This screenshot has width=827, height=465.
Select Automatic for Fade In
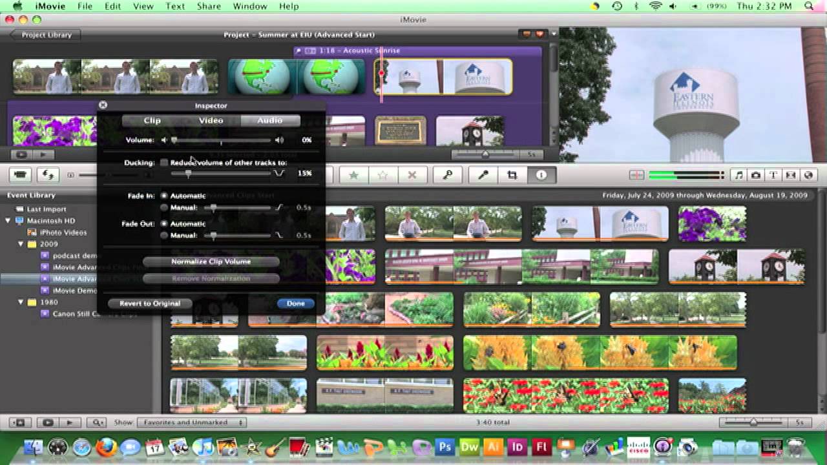pyautogui.click(x=164, y=196)
